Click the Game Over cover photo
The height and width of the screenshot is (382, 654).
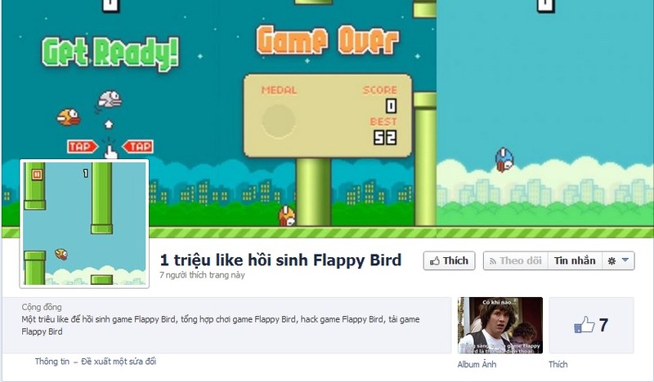[328, 114]
